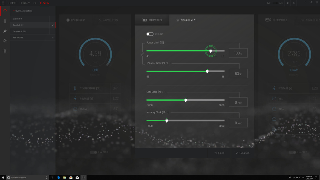Image resolution: width=320 pixels, height=180 pixels.
Task: Click the settings icon next to Light label
Action: click(x=288, y=3)
